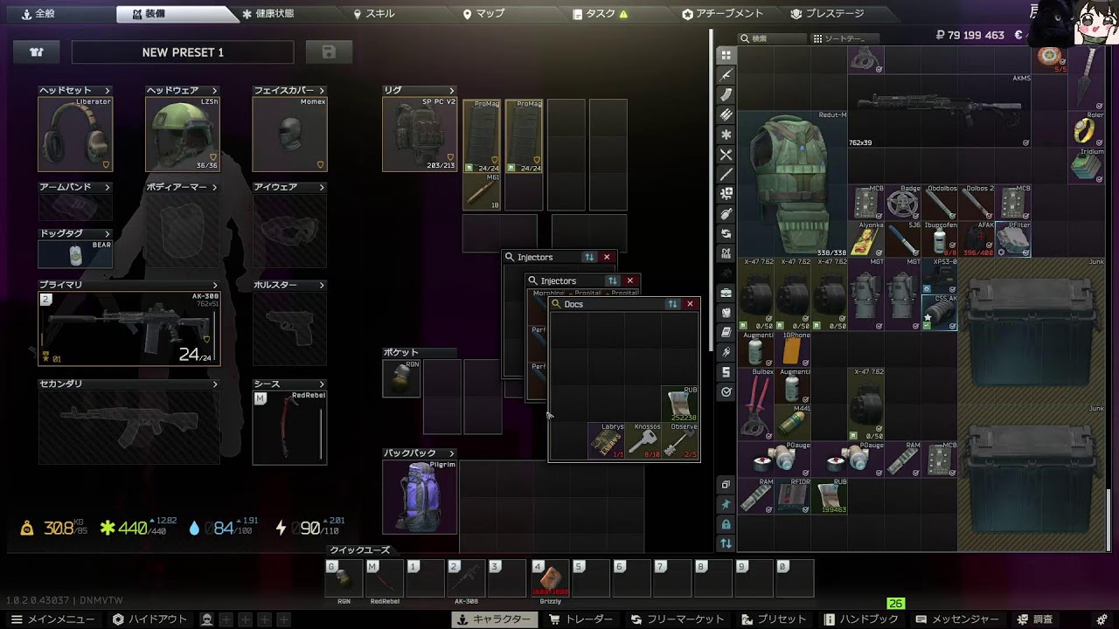Close the Docs container window
The height and width of the screenshot is (629, 1119).
[x=690, y=304]
